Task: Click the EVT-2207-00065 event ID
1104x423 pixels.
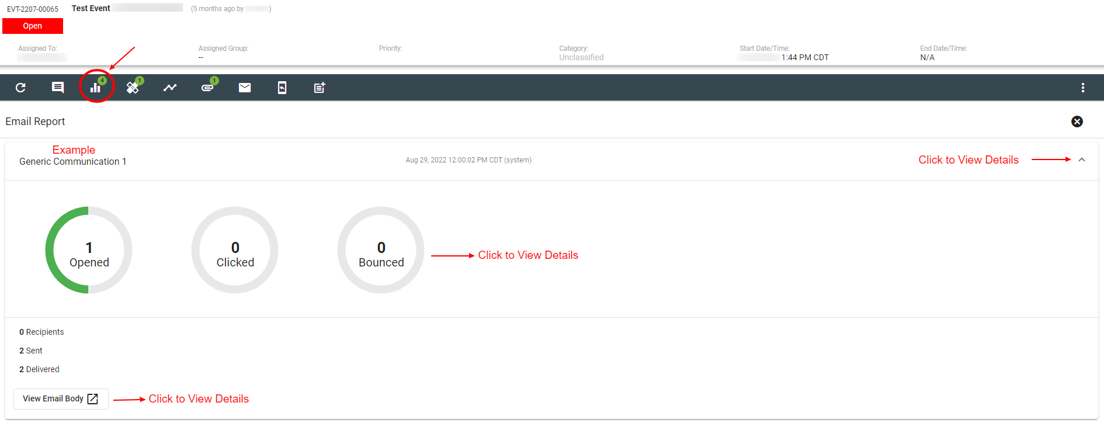Action: point(33,9)
